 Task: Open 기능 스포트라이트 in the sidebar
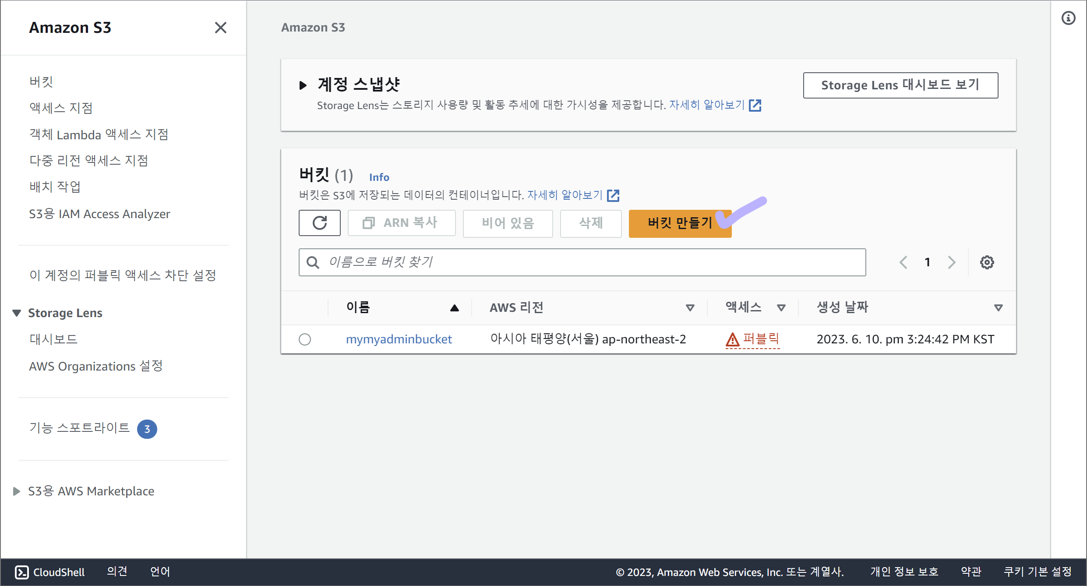point(79,428)
